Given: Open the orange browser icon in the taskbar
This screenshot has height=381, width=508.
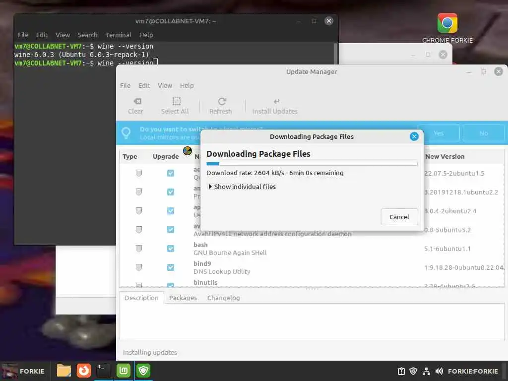Looking at the screenshot, I should (83, 370).
